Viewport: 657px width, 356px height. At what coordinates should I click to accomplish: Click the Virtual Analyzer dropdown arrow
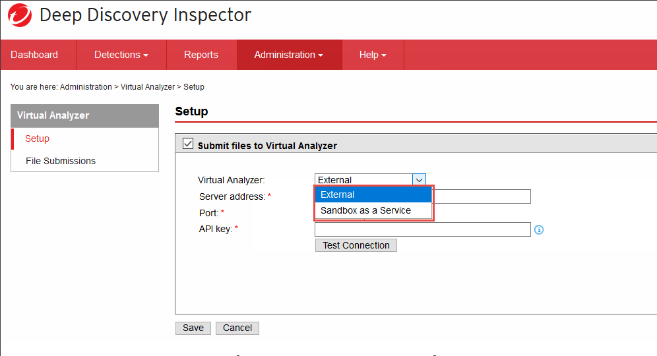(x=419, y=179)
